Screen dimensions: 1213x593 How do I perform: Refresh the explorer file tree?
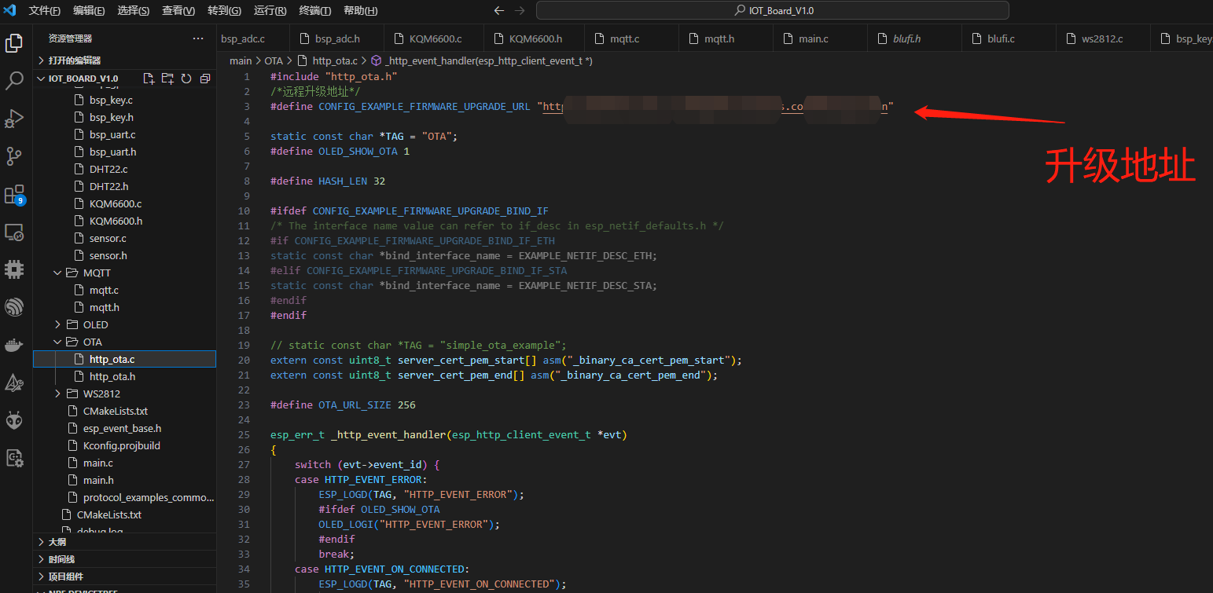click(186, 79)
